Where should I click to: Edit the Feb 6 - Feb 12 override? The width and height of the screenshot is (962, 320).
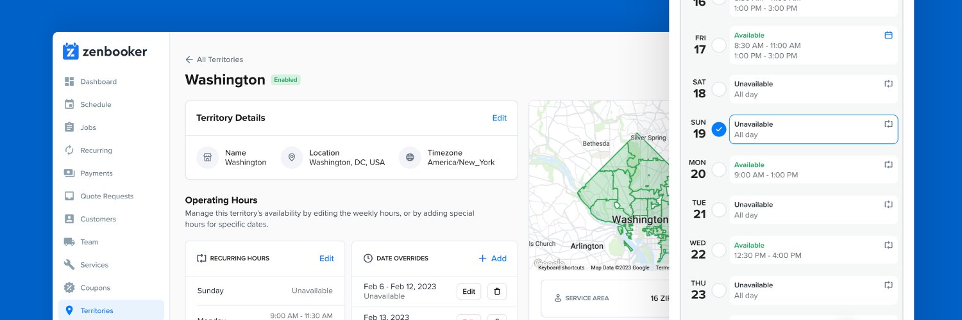coord(469,292)
